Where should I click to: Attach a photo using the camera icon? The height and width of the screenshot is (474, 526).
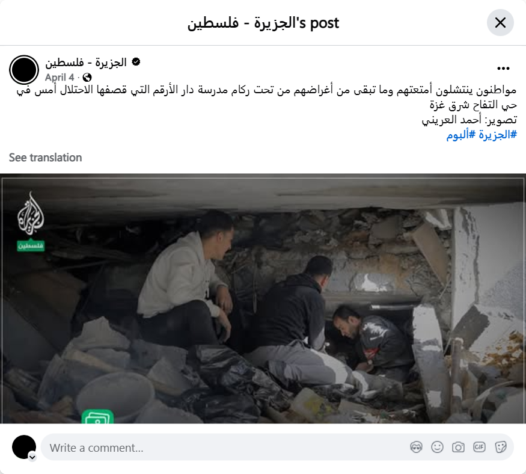coord(458,447)
